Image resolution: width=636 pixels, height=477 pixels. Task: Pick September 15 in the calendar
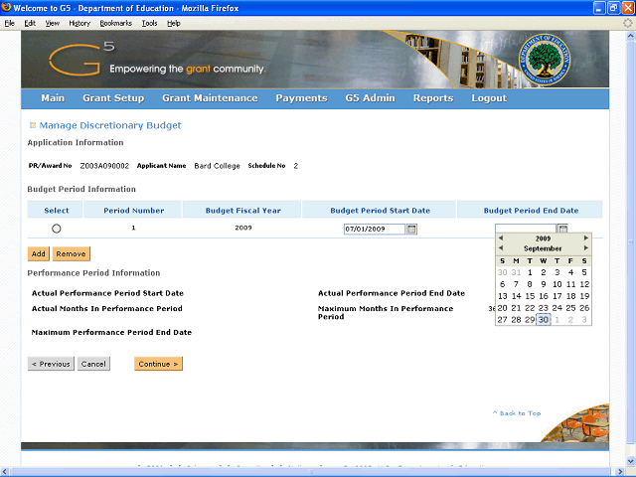(x=530, y=296)
